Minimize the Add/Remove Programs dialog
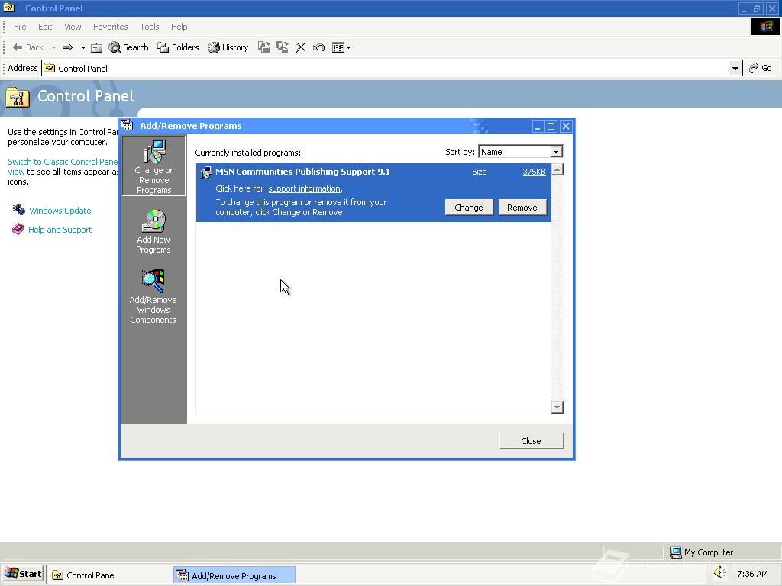Viewport: 782px width, 586px height. [537, 127]
